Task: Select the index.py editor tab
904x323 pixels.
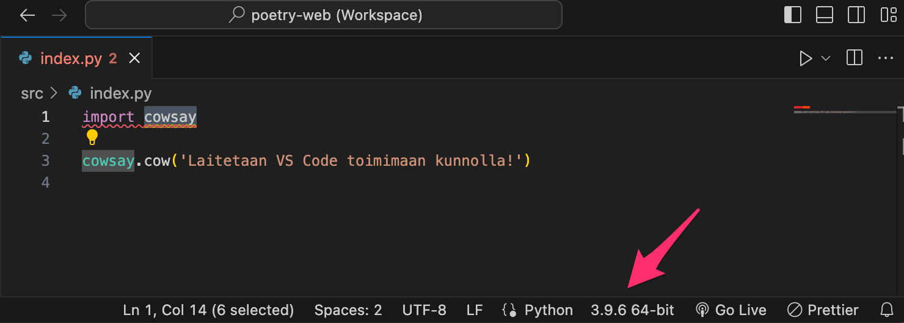Action: pos(70,59)
